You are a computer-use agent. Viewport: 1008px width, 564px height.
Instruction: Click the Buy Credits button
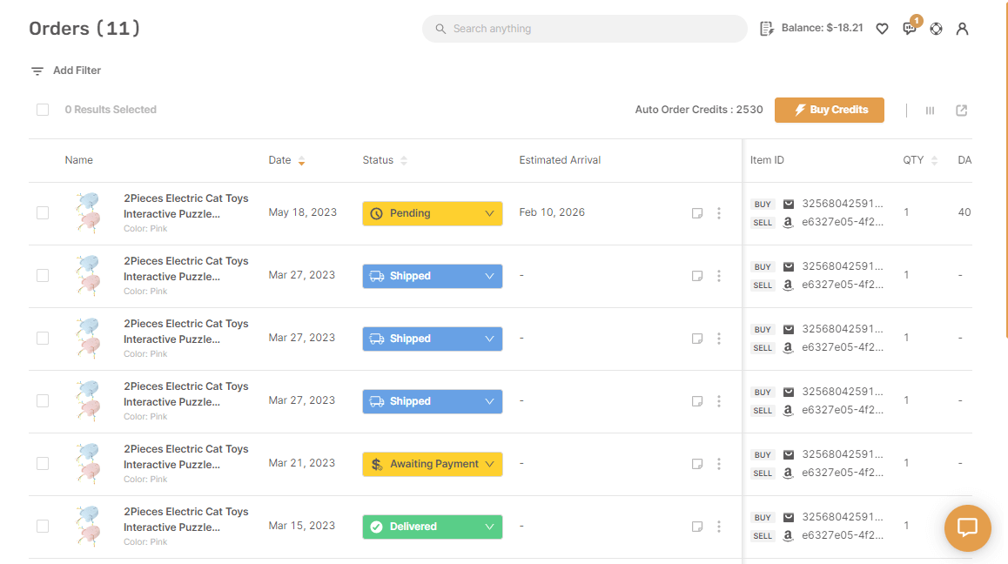click(829, 110)
